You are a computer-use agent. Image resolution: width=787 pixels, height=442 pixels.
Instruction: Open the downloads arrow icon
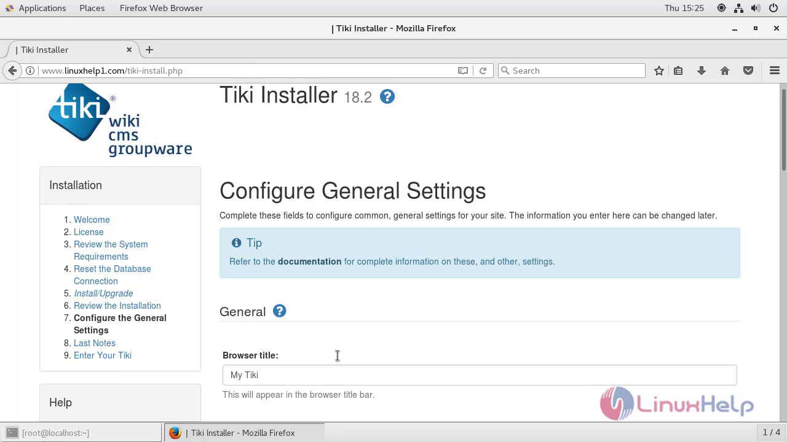[x=701, y=71]
